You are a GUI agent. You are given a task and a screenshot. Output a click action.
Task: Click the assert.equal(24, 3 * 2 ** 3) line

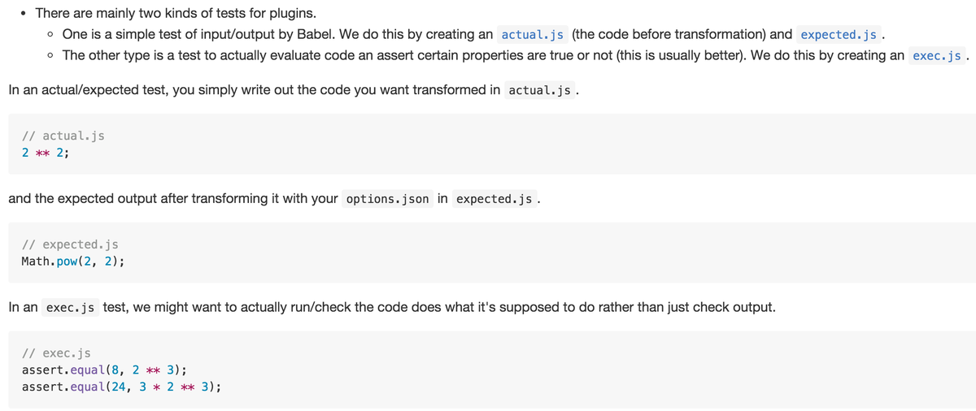click(x=120, y=387)
